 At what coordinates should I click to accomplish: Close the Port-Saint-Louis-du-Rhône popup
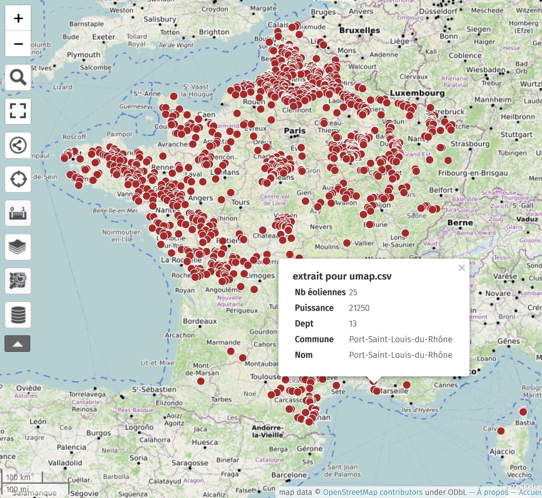(x=462, y=268)
